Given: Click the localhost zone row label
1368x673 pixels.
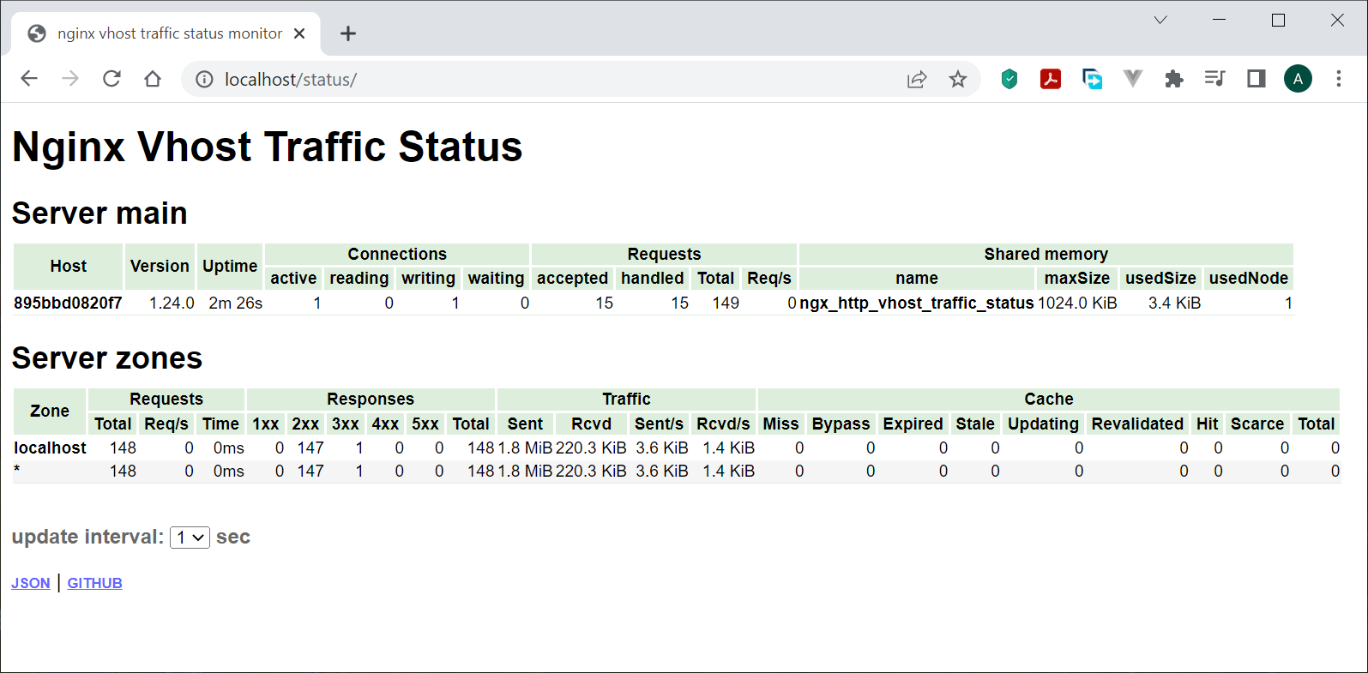Looking at the screenshot, I should coord(50,448).
